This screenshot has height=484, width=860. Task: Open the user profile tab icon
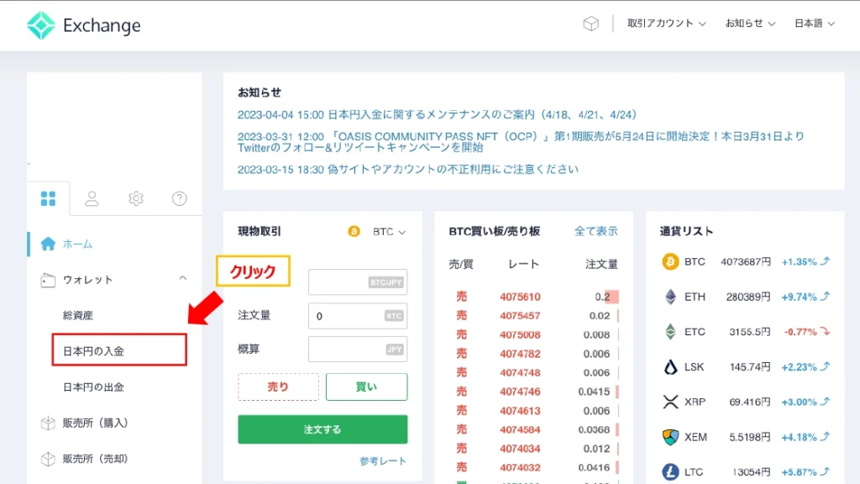92,198
